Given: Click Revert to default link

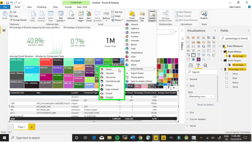Looking at the screenshot, I should (205, 105).
